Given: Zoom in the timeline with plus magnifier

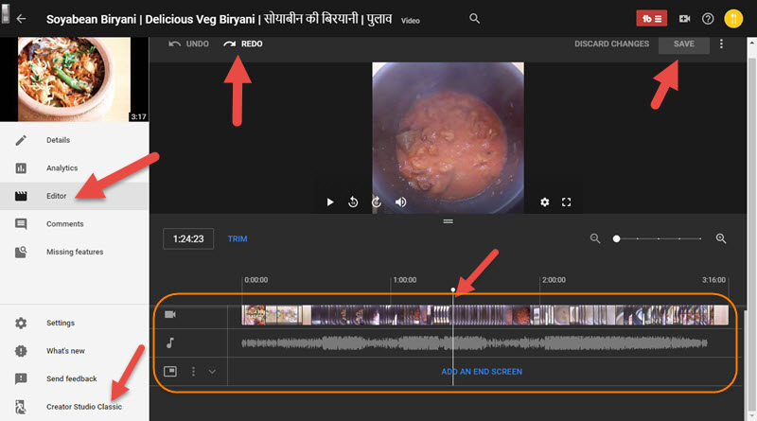Looking at the screenshot, I should point(721,238).
